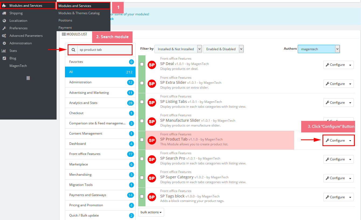Image resolution: width=361 pixels, height=220 pixels.
Task: Click Configure for SP Listing Tabs
Action: pos(335,103)
